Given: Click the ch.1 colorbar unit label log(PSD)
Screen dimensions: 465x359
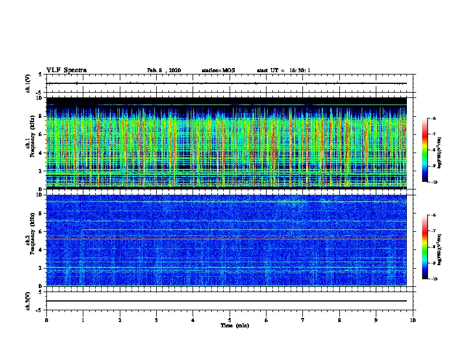Looking at the screenshot, I should click(439, 153).
